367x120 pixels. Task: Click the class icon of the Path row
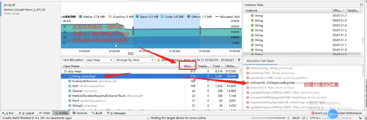click(x=70, y=86)
